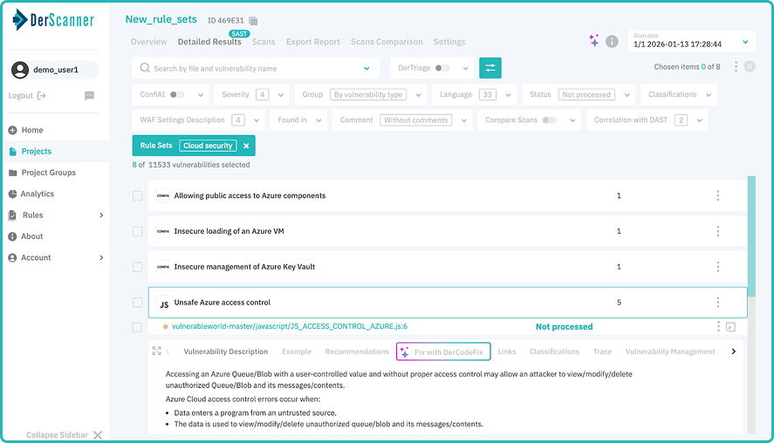Go to Home in the sidebar

[x=32, y=130]
